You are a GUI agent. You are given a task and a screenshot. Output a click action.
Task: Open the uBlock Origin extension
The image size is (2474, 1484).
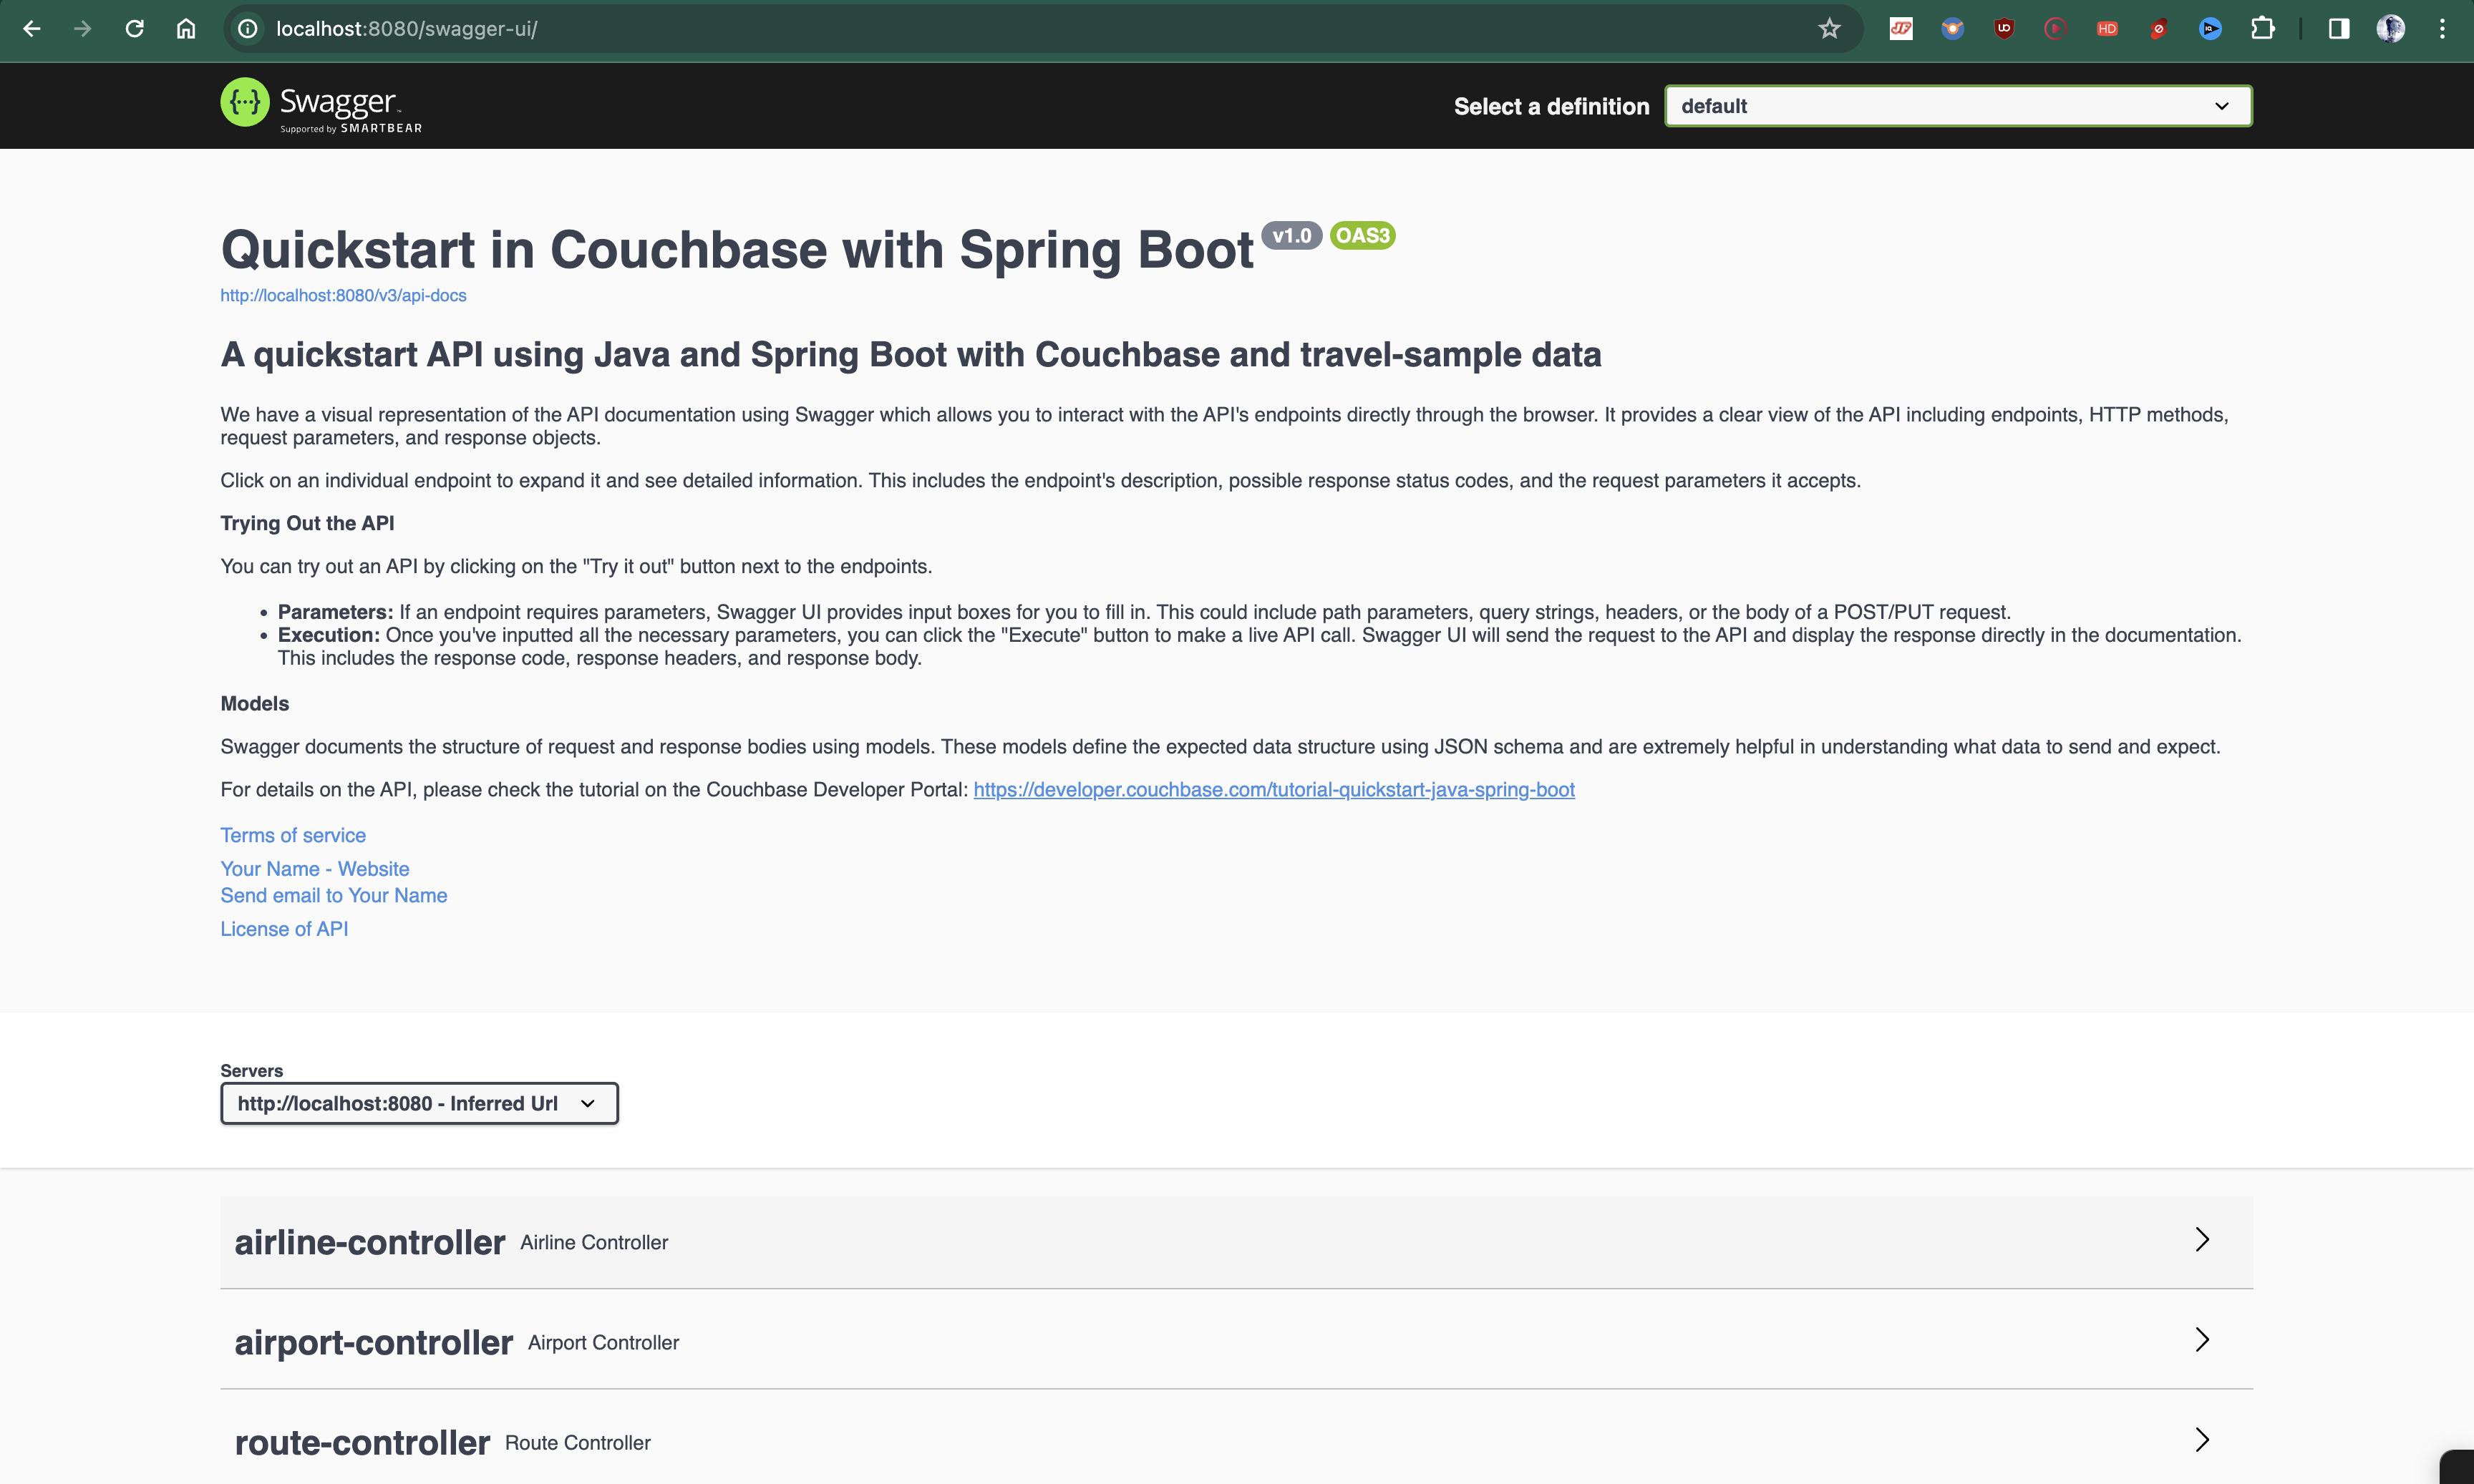click(2004, 29)
